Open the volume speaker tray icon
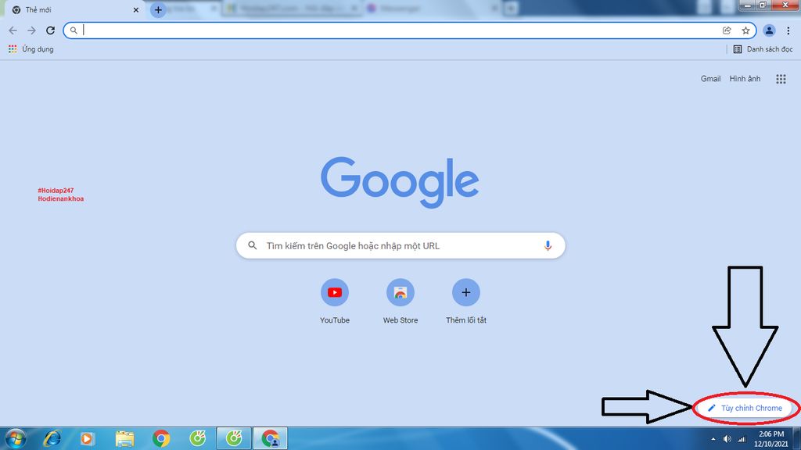The height and width of the screenshot is (450, 801). pos(727,439)
